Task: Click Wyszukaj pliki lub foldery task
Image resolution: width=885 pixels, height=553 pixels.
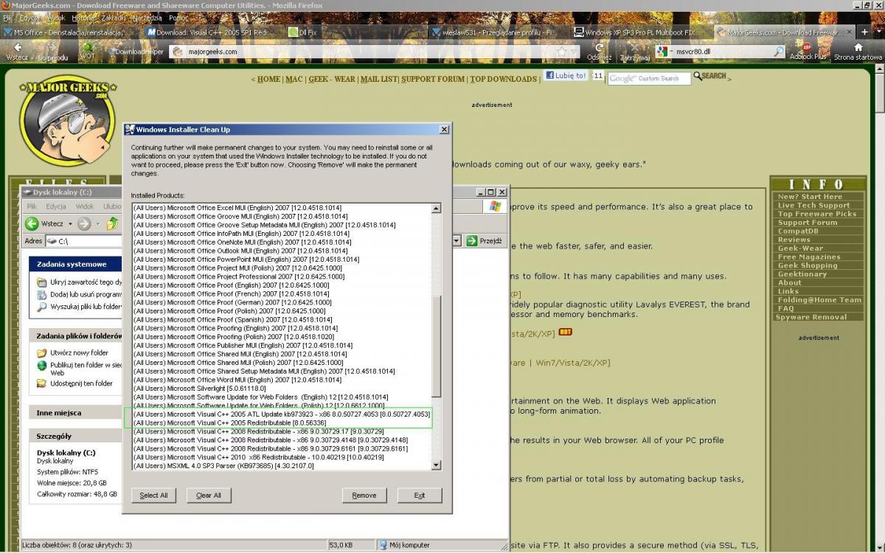Action: tap(79, 306)
